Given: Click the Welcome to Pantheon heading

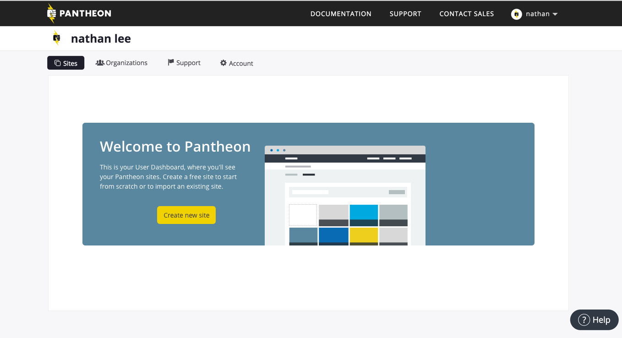Looking at the screenshot, I should [175, 147].
